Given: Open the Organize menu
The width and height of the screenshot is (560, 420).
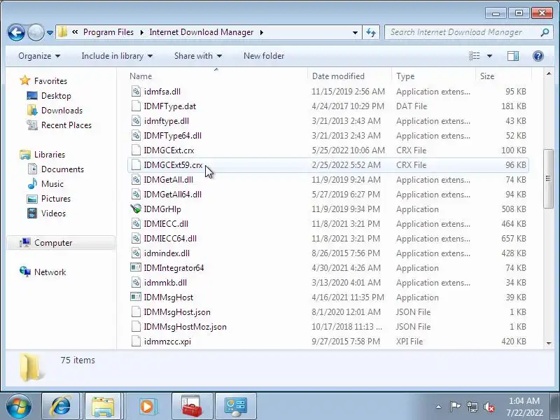Looking at the screenshot, I should [x=39, y=56].
